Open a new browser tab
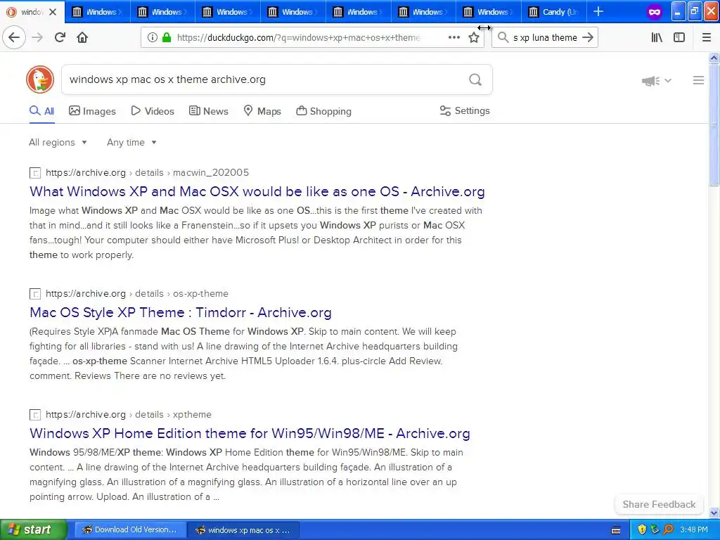The image size is (720, 540). click(x=598, y=12)
